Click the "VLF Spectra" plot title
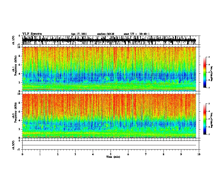 pyautogui.click(x=32, y=34)
